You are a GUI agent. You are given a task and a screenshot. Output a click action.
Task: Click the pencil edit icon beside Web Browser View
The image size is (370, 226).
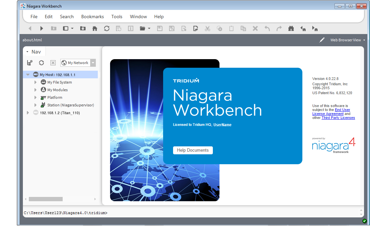coord(322,40)
